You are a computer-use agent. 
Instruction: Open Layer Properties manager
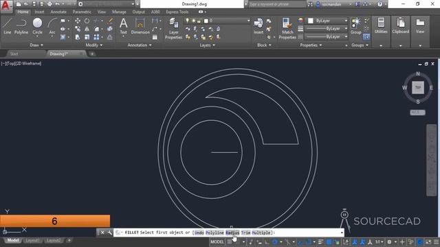(173, 28)
